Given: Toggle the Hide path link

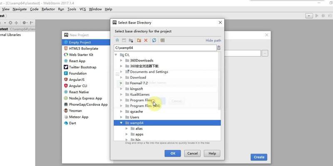Looking at the screenshot, I should 213,40.
